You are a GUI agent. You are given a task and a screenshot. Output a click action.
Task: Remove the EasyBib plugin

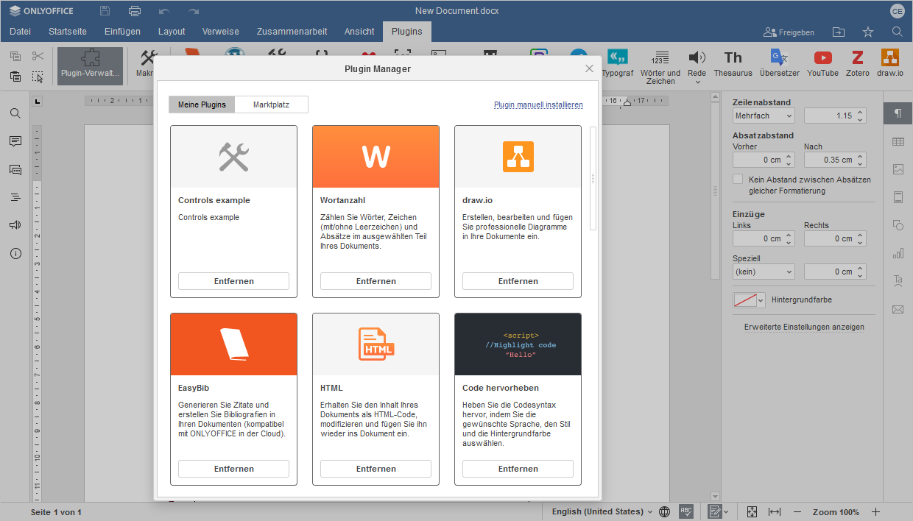(x=233, y=469)
